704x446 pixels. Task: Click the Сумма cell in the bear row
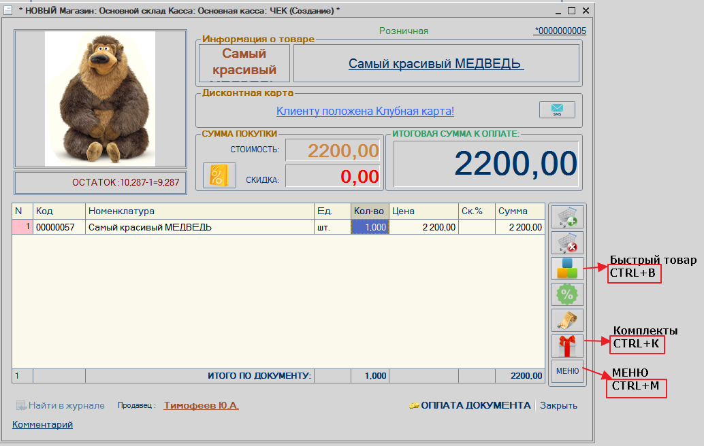tap(520, 227)
